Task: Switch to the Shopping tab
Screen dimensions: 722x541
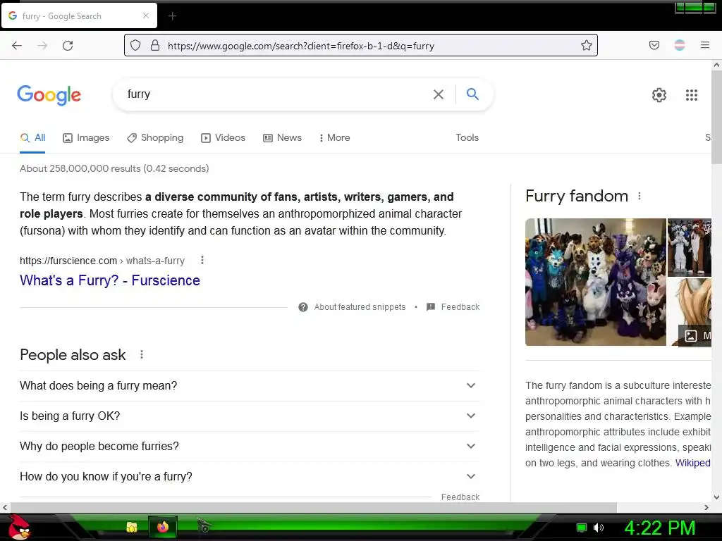Action: [155, 137]
